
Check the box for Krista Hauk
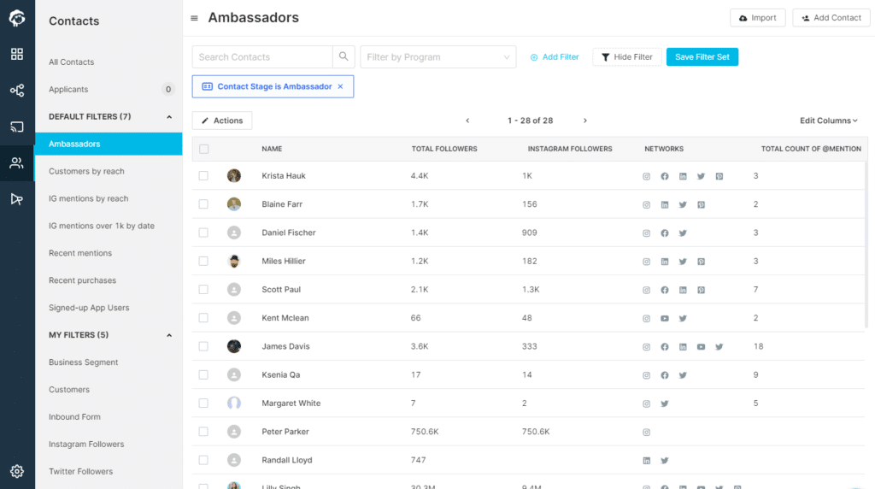click(203, 176)
